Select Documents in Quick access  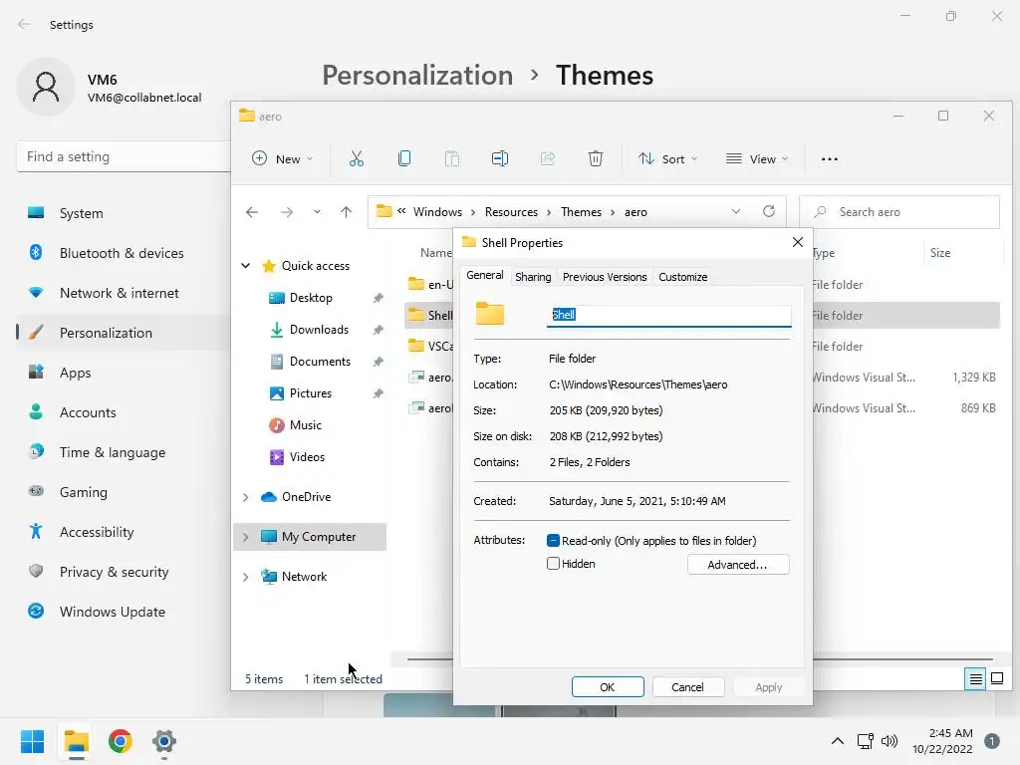(320, 362)
